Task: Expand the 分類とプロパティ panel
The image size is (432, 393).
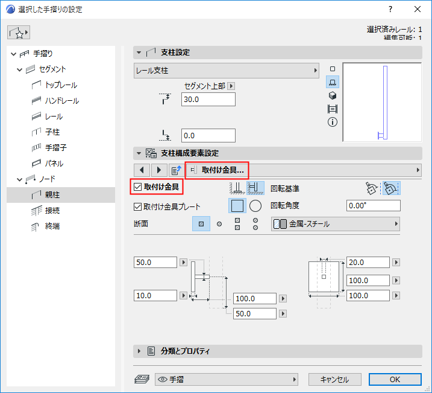Action: click(139, 351)
